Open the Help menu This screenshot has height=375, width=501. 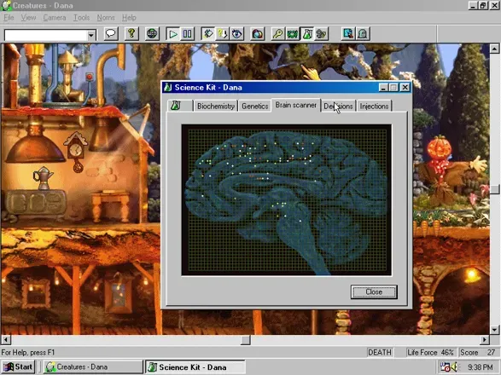[129, 18]
